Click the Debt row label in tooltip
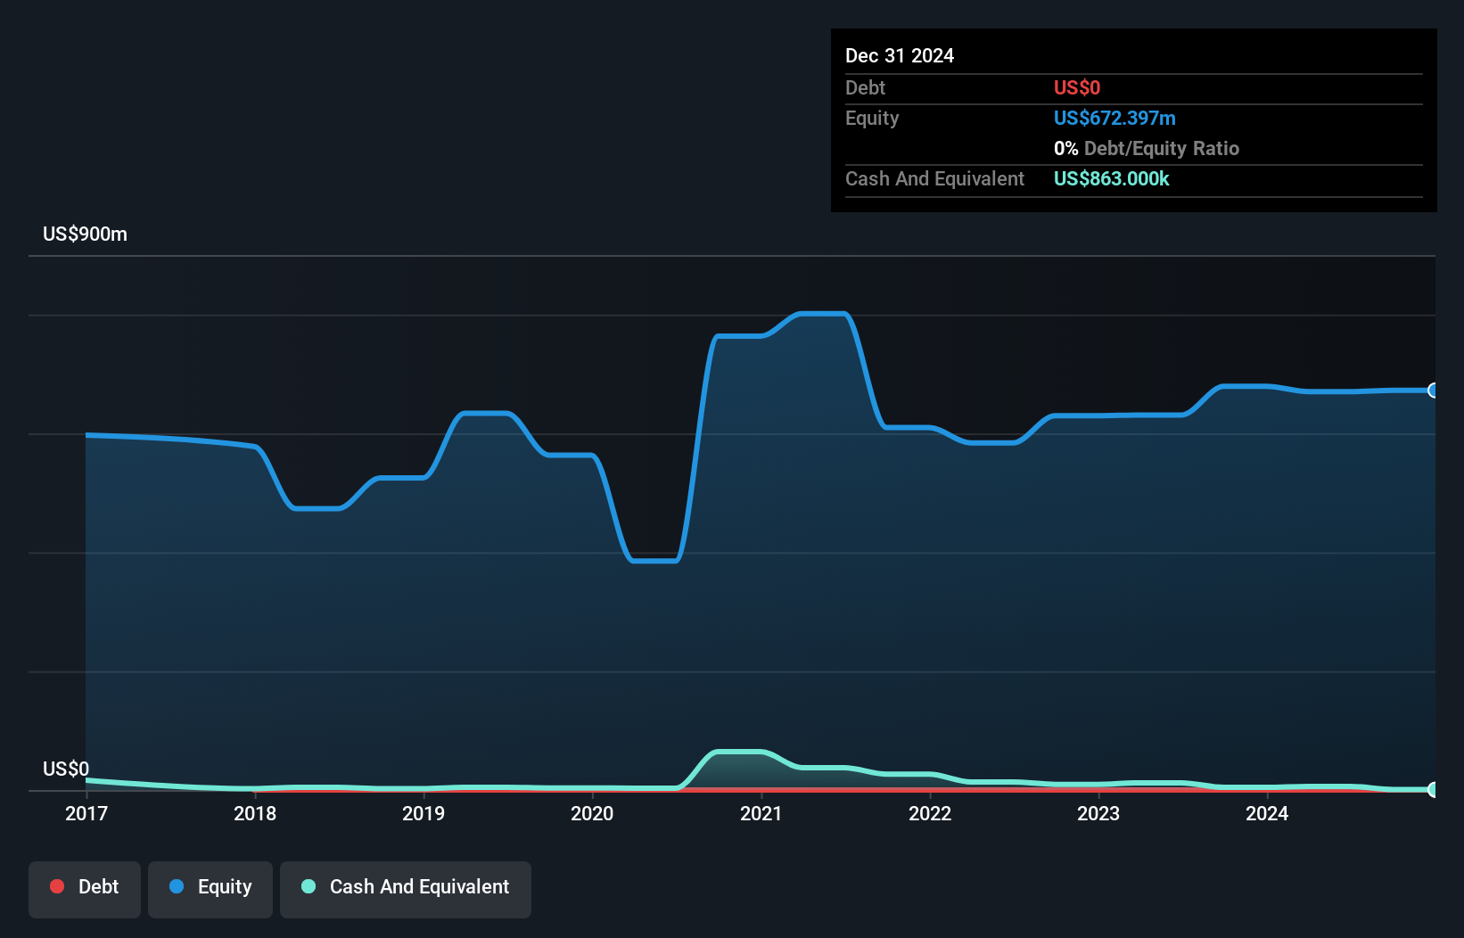Viewport: 1464px width, 938px height. 865,87
